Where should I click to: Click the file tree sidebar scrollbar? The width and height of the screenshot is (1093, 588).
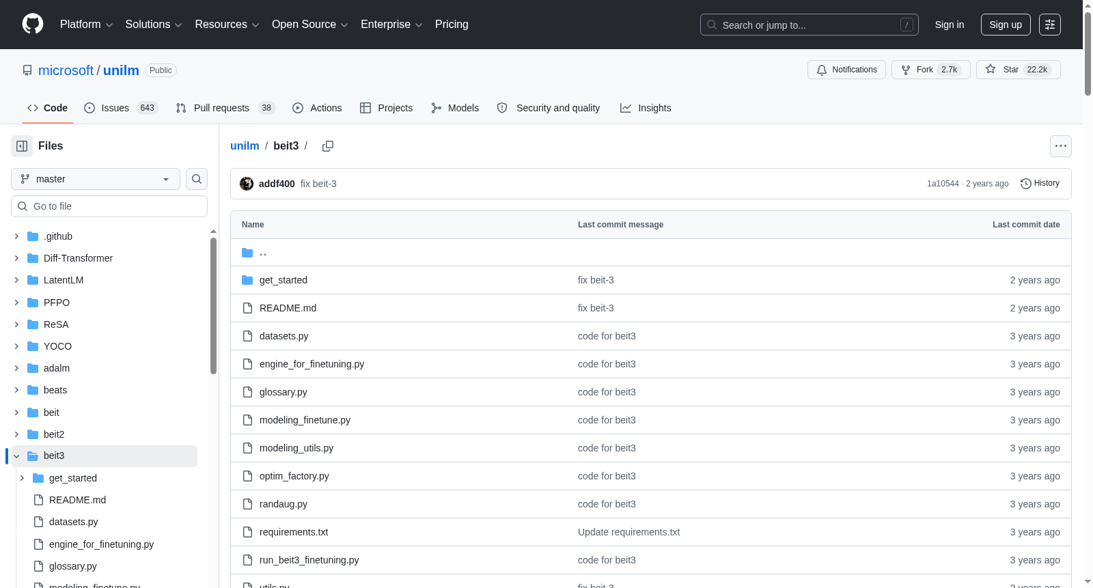(x=213, y=306)
